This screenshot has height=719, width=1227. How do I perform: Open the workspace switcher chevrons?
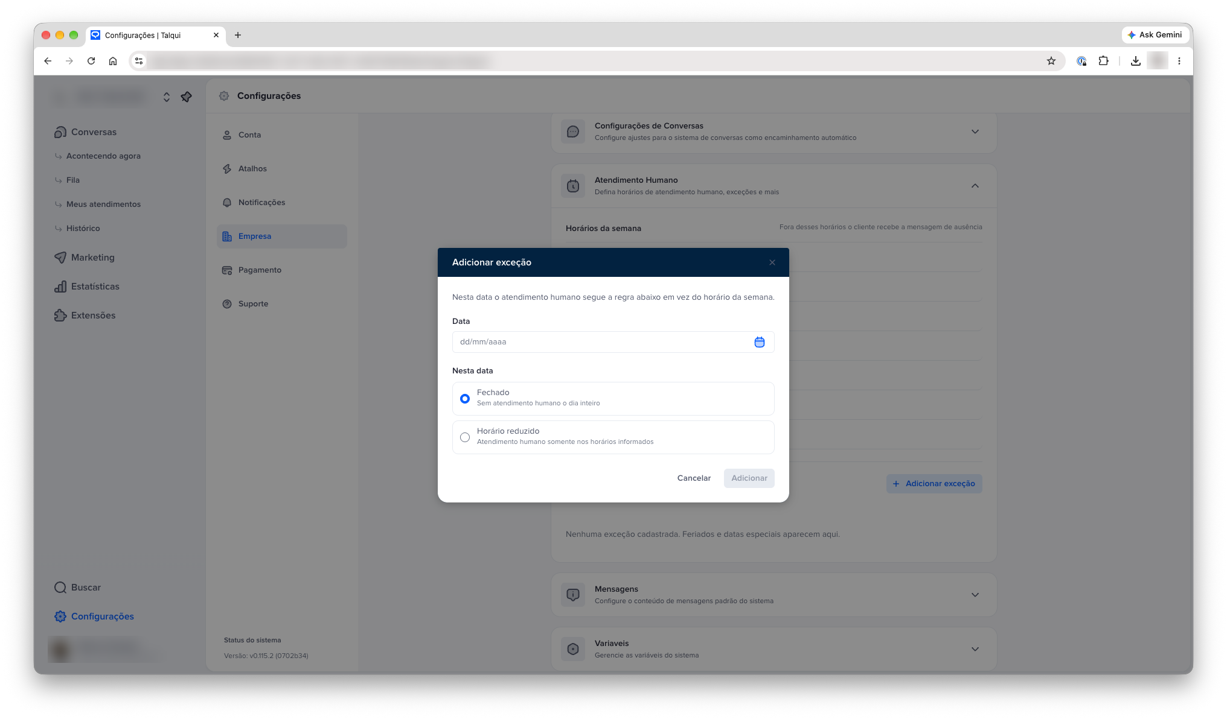point(166,97)
